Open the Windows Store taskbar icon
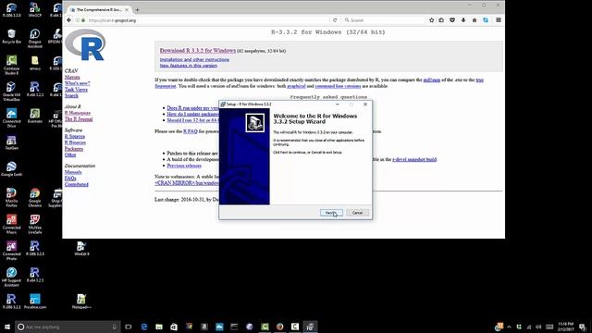Screen dimensions: 592x333 click(174, 327)
